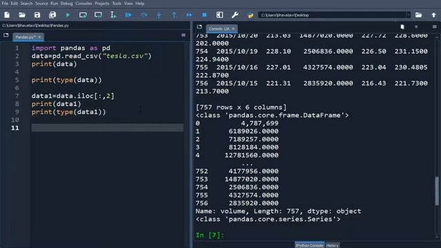Open console browse tabs icon

(199, 27)
